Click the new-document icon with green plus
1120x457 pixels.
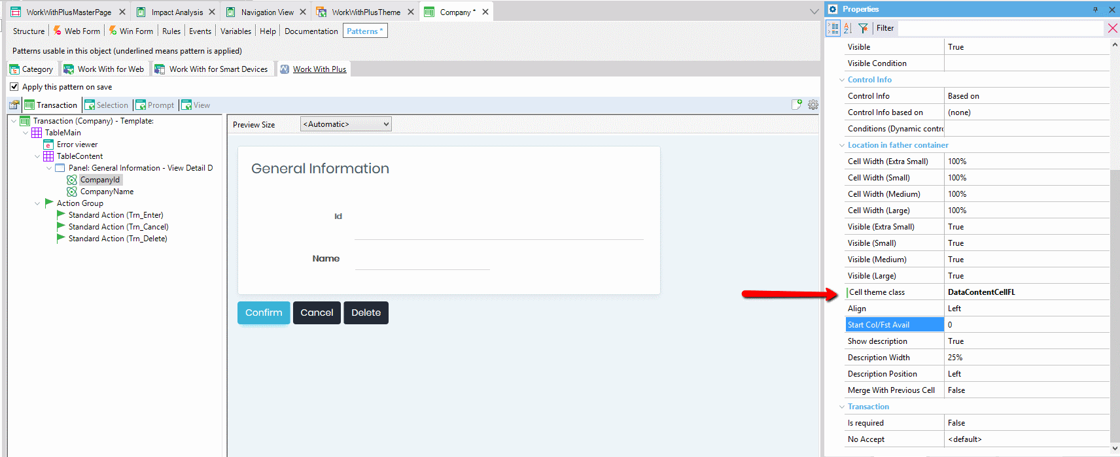797,105
